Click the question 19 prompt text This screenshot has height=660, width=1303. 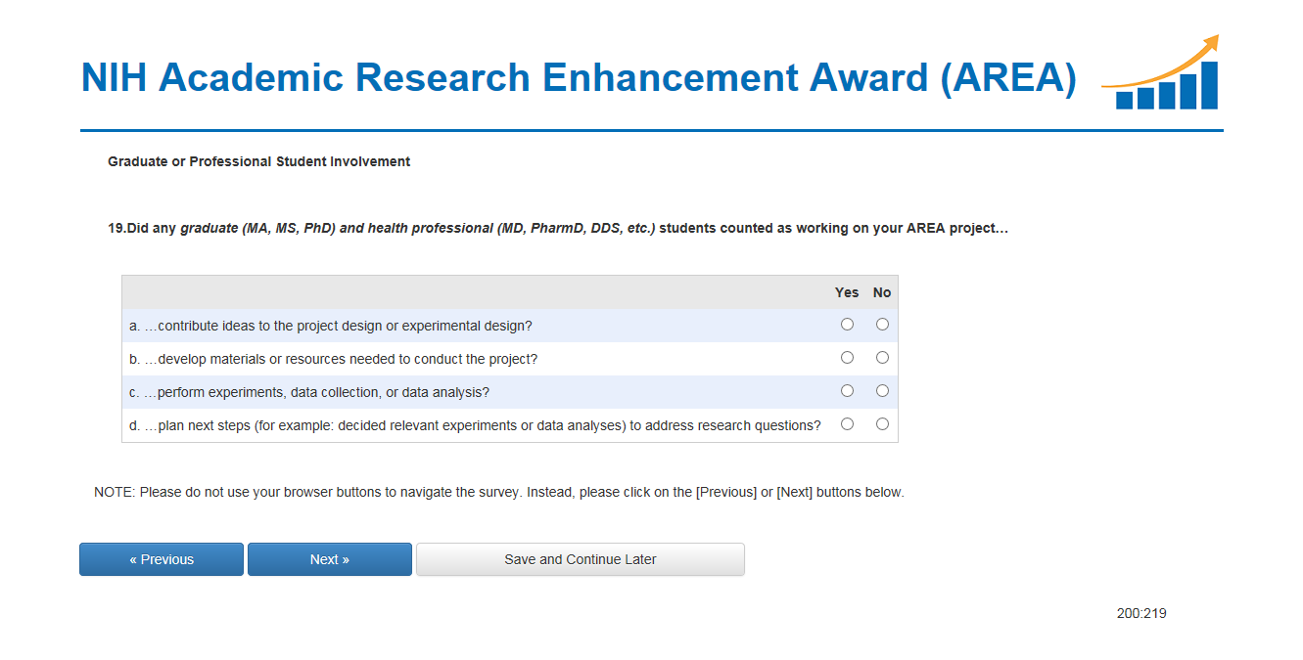[x=558, y=229]
